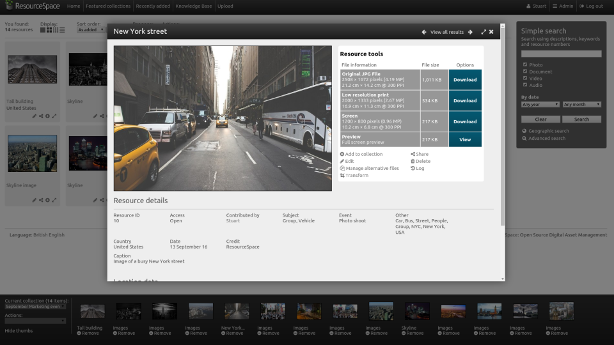Go to the previous result using the left arrow
The height and width of the screenshot is (345, 614).
click(x=424, y=32)
